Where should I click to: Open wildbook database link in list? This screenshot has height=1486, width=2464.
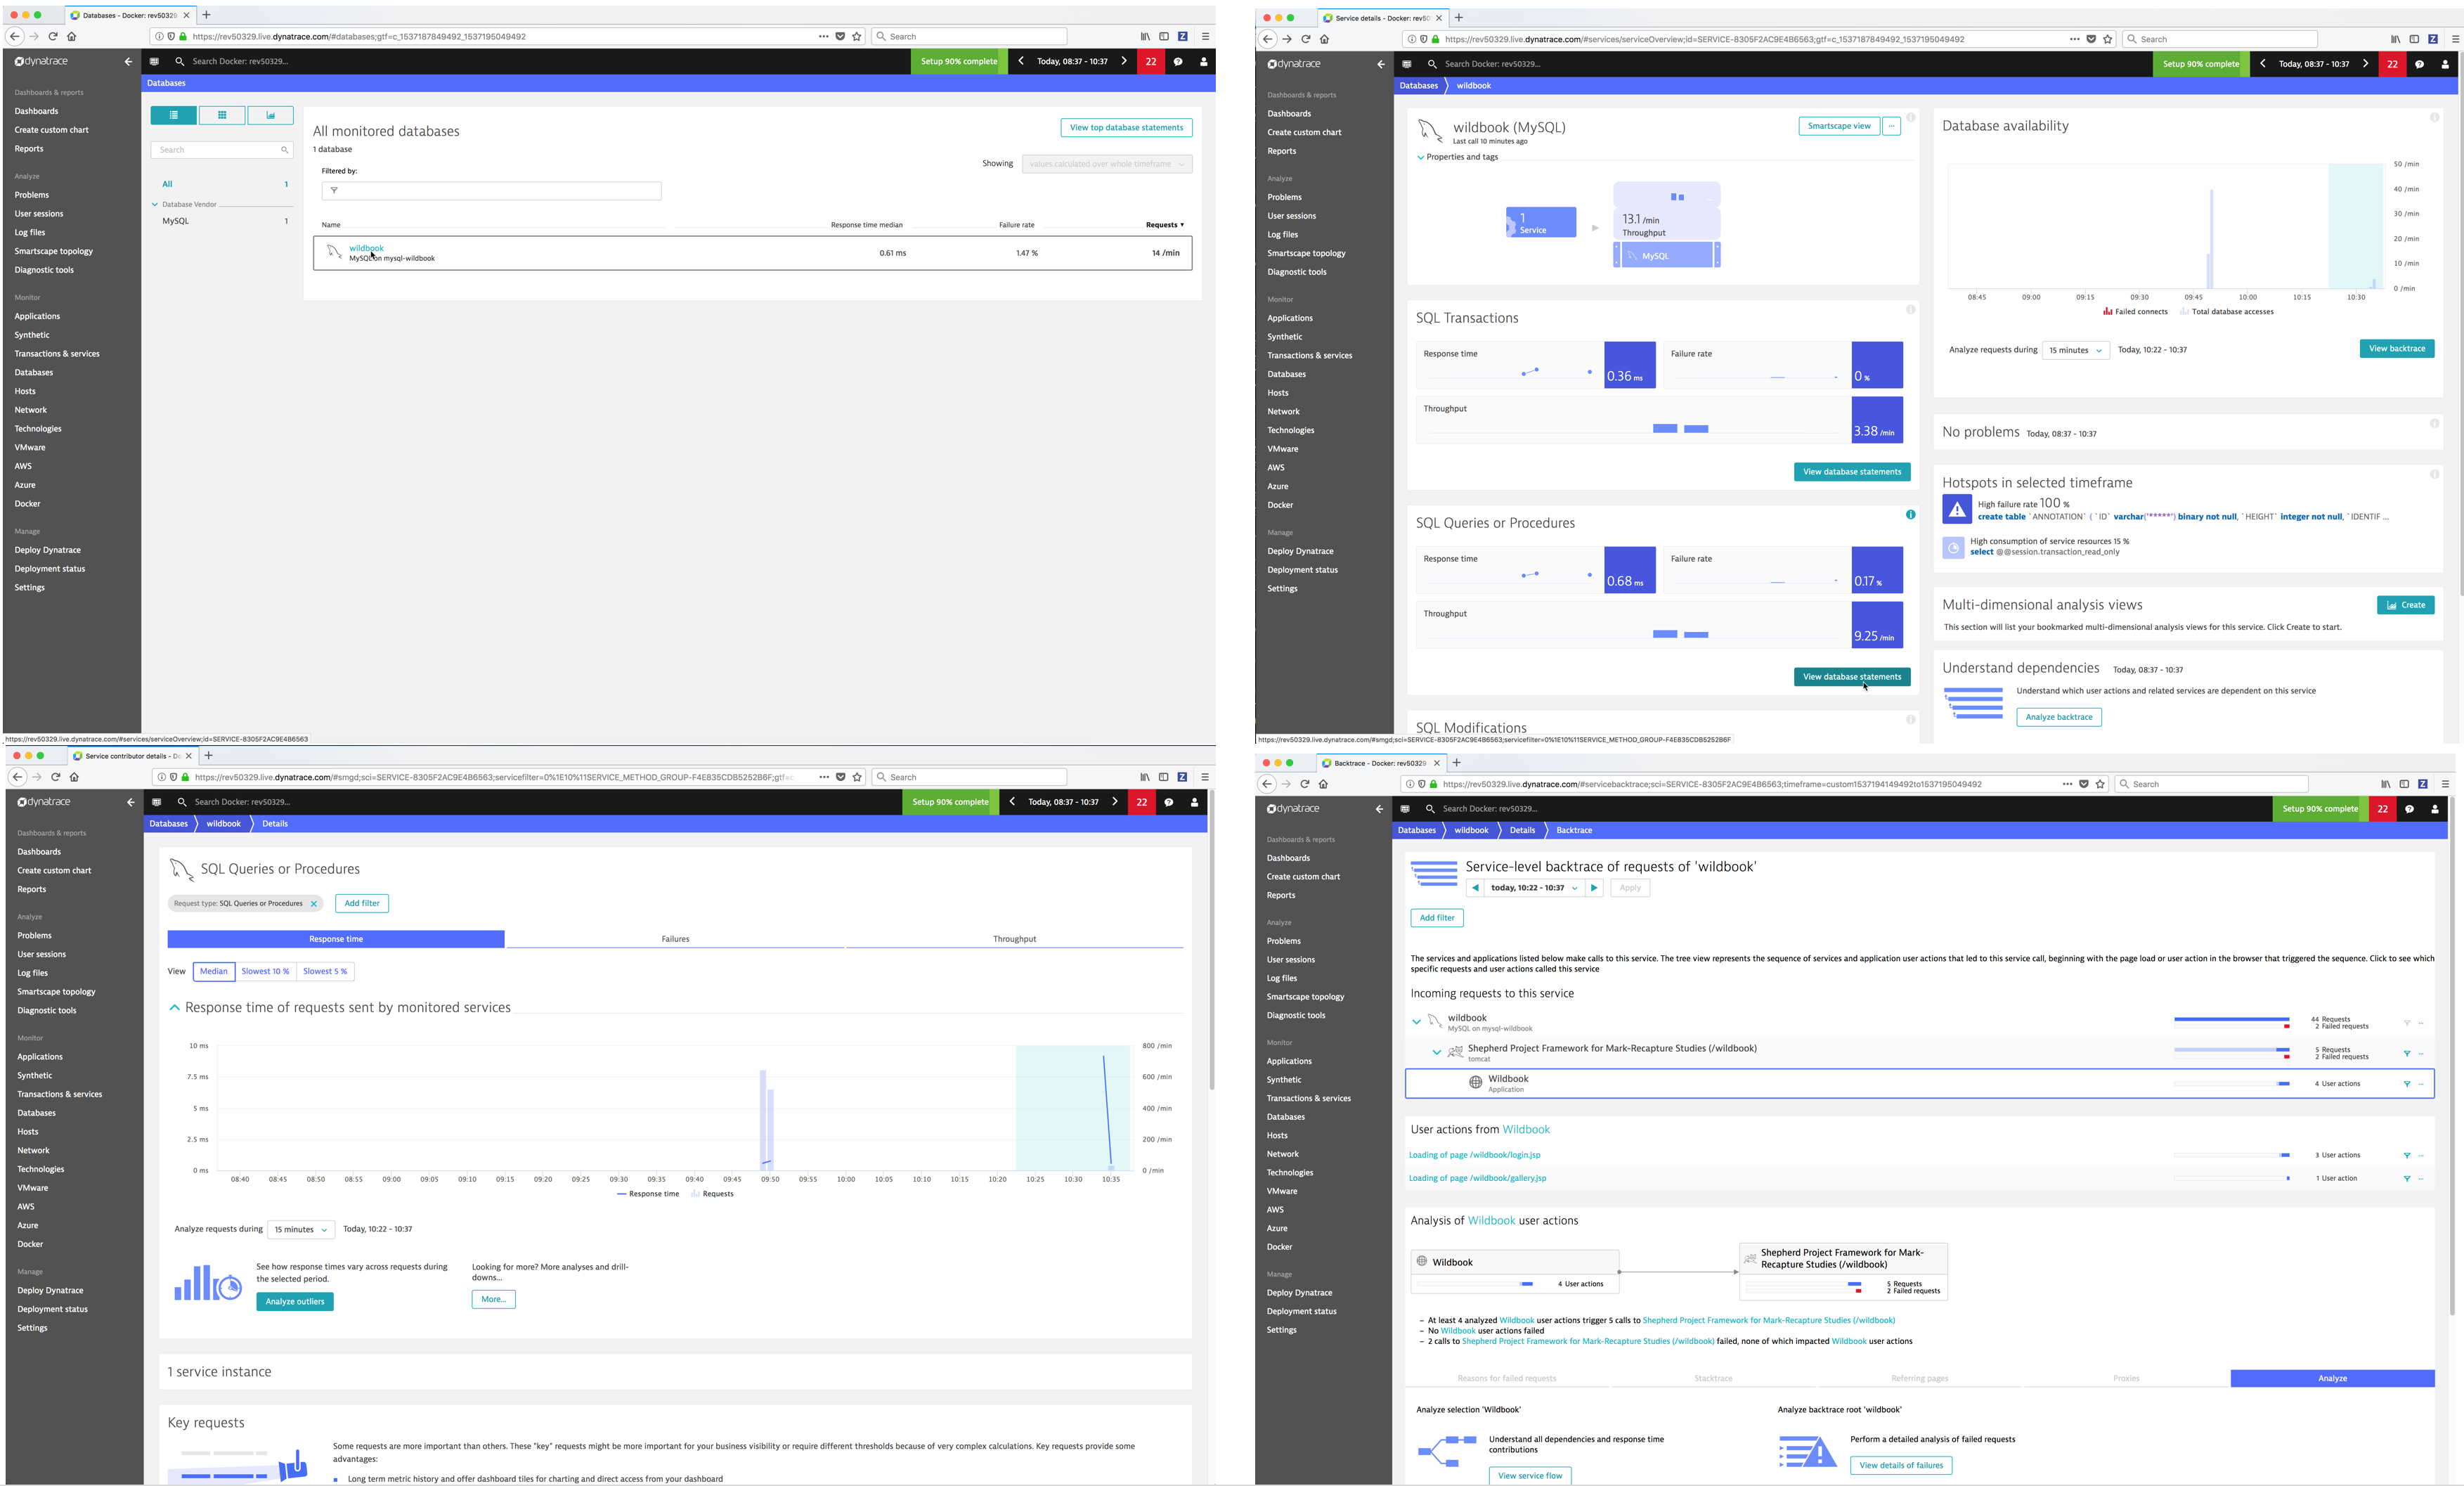pyautogui.click(x=366, y=248)
